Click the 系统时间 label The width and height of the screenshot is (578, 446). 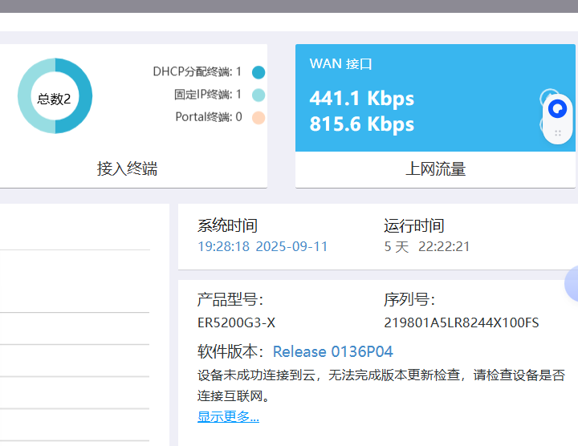coord(227,225)
